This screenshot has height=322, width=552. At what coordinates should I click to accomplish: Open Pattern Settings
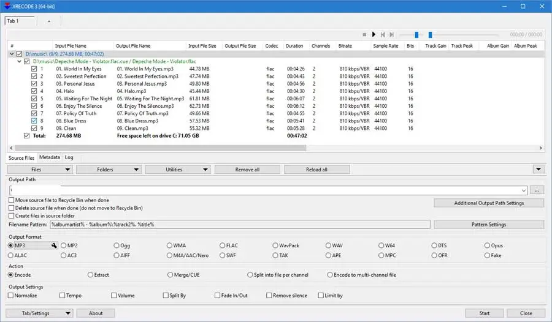[488, 225]
